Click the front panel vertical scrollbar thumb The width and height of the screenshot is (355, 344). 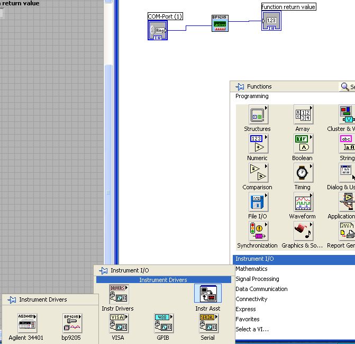(108, 164)
